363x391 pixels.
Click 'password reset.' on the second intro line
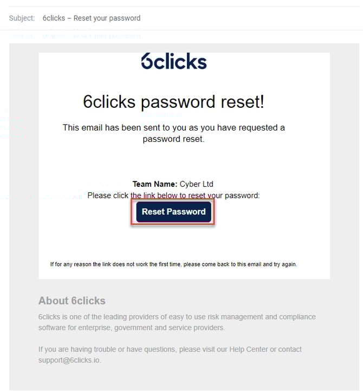pyautogui.click(x=173, y=139)
